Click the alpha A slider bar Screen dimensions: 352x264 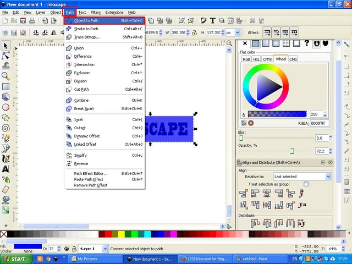[x=277, y=114]
